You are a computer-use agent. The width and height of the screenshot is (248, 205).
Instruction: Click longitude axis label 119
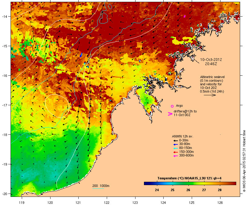pyautogui.click(x=22, y=203)
